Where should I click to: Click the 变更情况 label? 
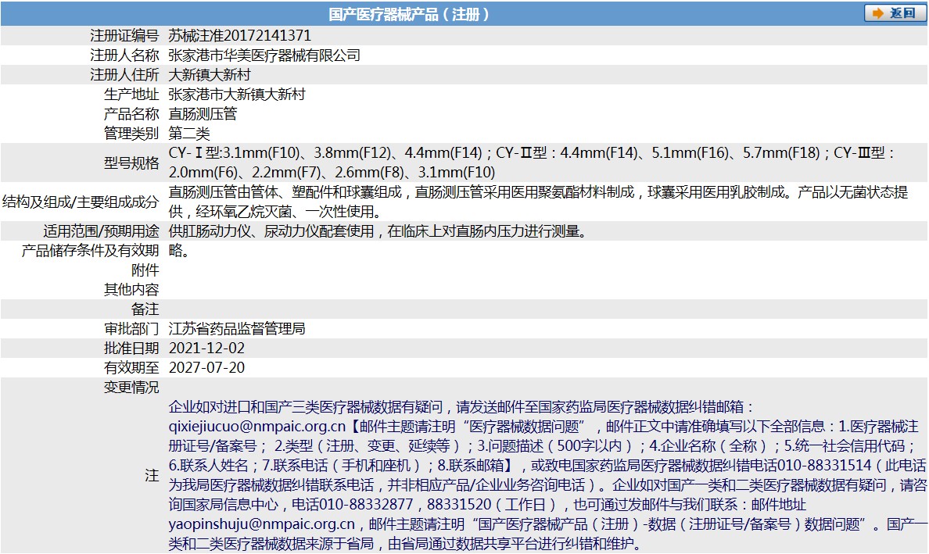131,388
